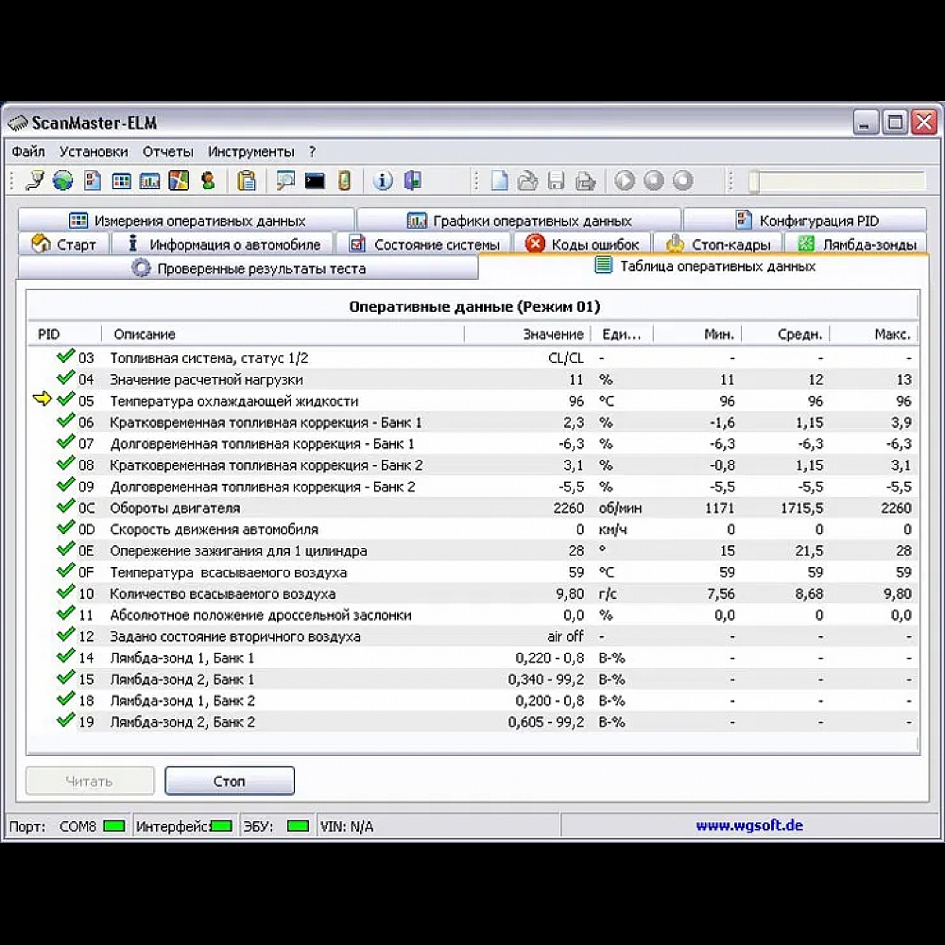Open the black terminal console icon
Image resolution: width=945 pixels, height=945 pixels.
[315, 180]
